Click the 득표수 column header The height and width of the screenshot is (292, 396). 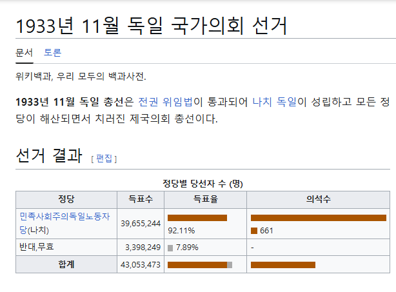tap(140, 200)
